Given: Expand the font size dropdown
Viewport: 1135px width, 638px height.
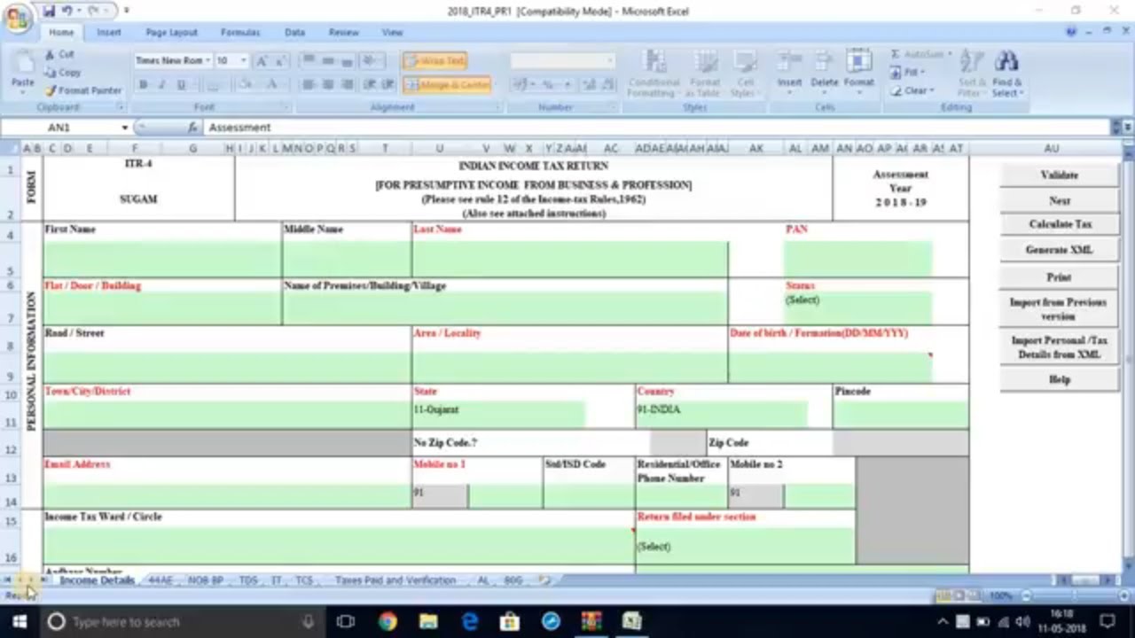Looking at the screenshot, I should [244, 61].
